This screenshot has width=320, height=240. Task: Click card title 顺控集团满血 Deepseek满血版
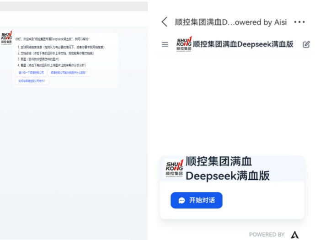click(x=228, y=168)
